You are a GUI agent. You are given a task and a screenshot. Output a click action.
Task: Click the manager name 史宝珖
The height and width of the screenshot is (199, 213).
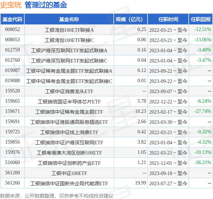[x=11, y=5]
